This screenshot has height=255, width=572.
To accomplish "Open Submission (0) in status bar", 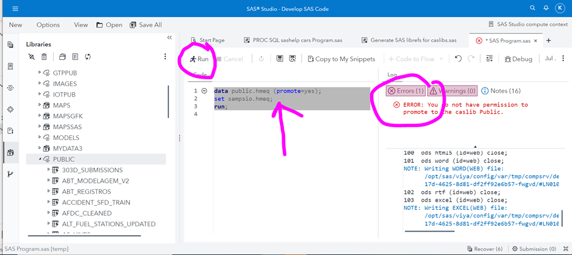I will 534,249.
